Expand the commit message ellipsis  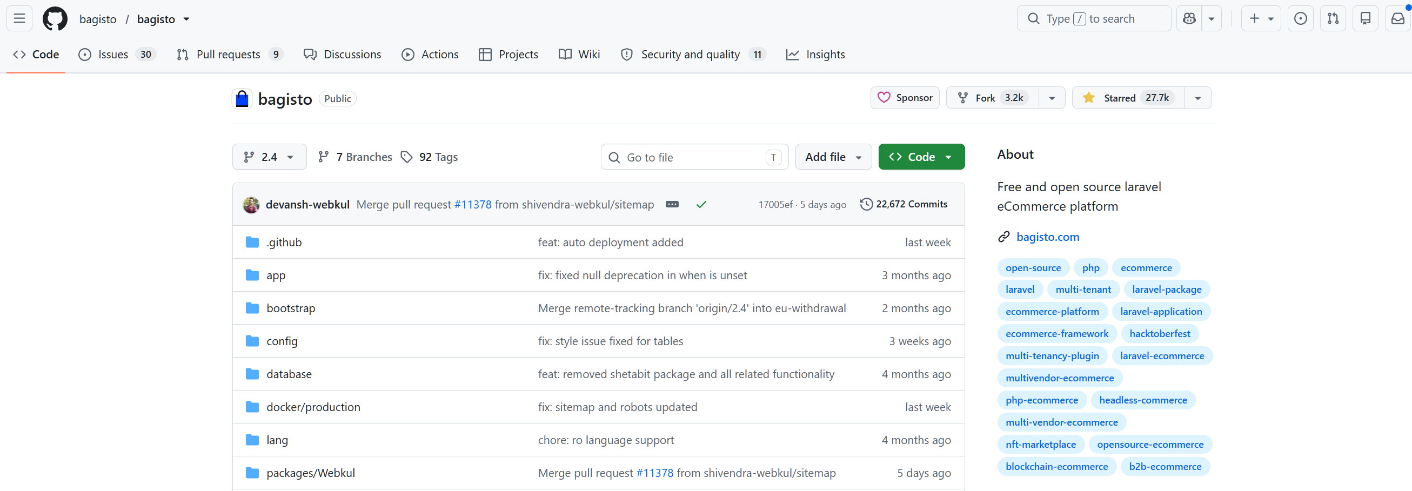(672, 204)
